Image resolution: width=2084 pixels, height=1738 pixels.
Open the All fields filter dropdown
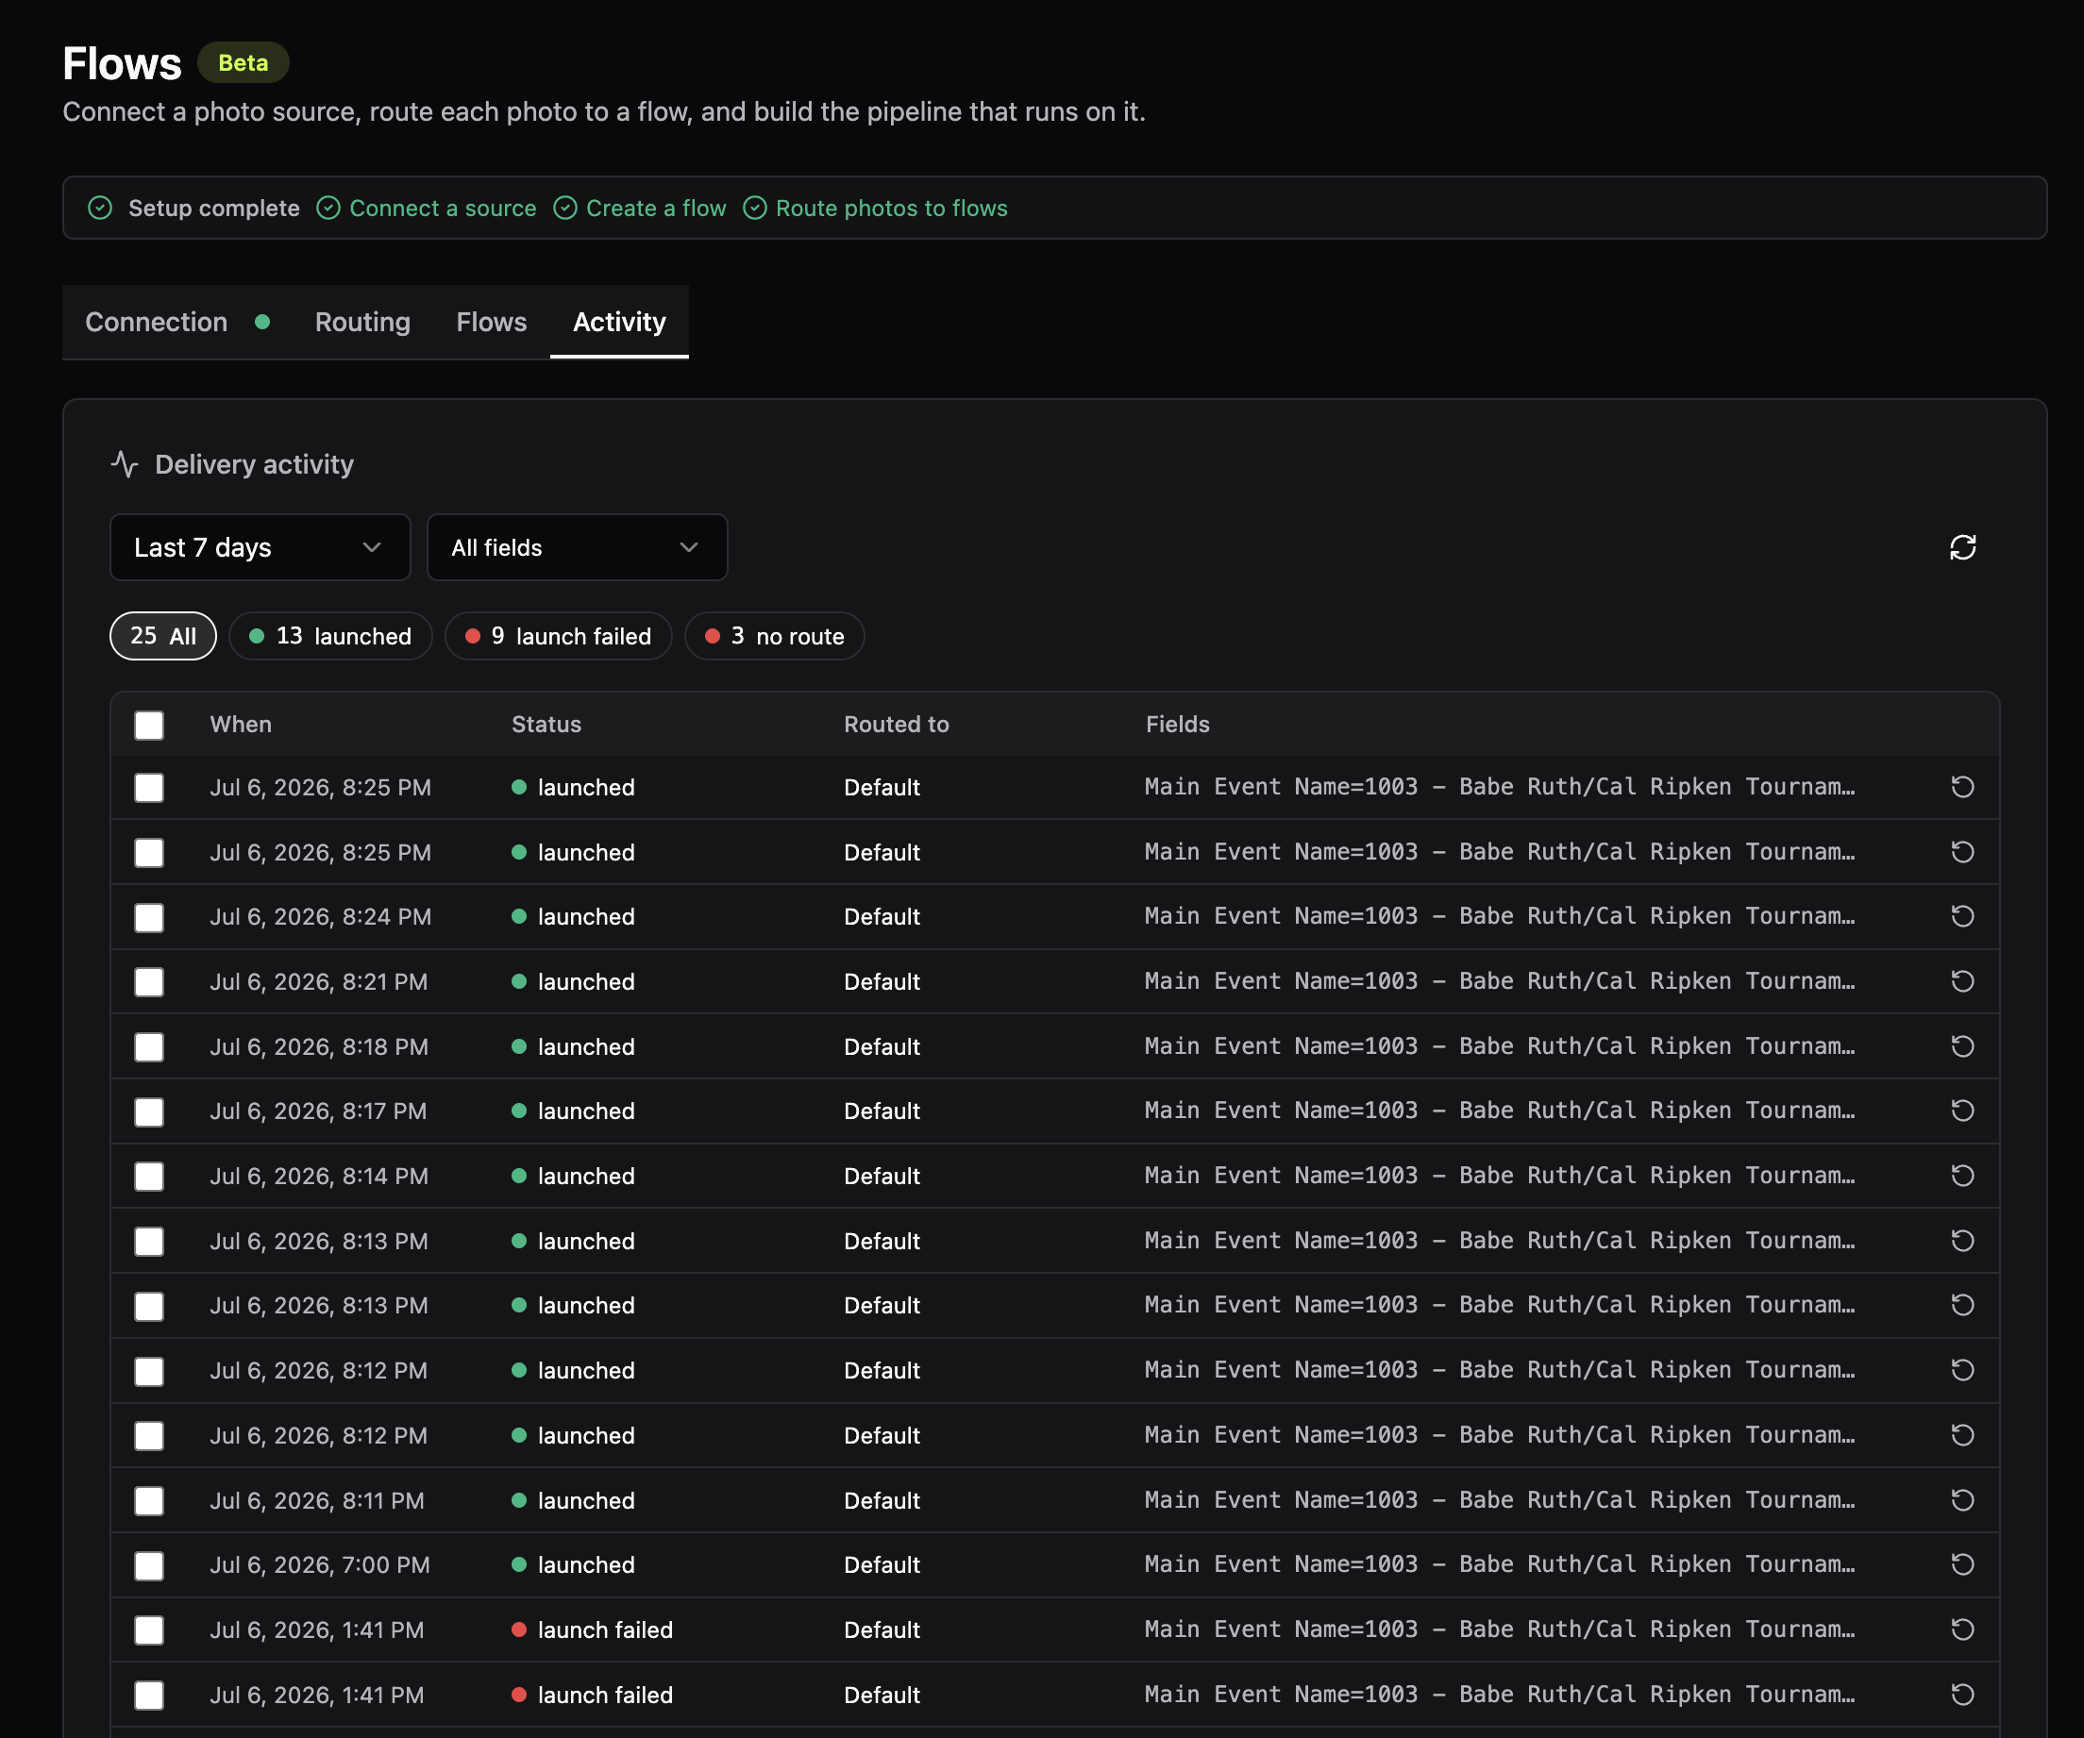pos(577,547)
